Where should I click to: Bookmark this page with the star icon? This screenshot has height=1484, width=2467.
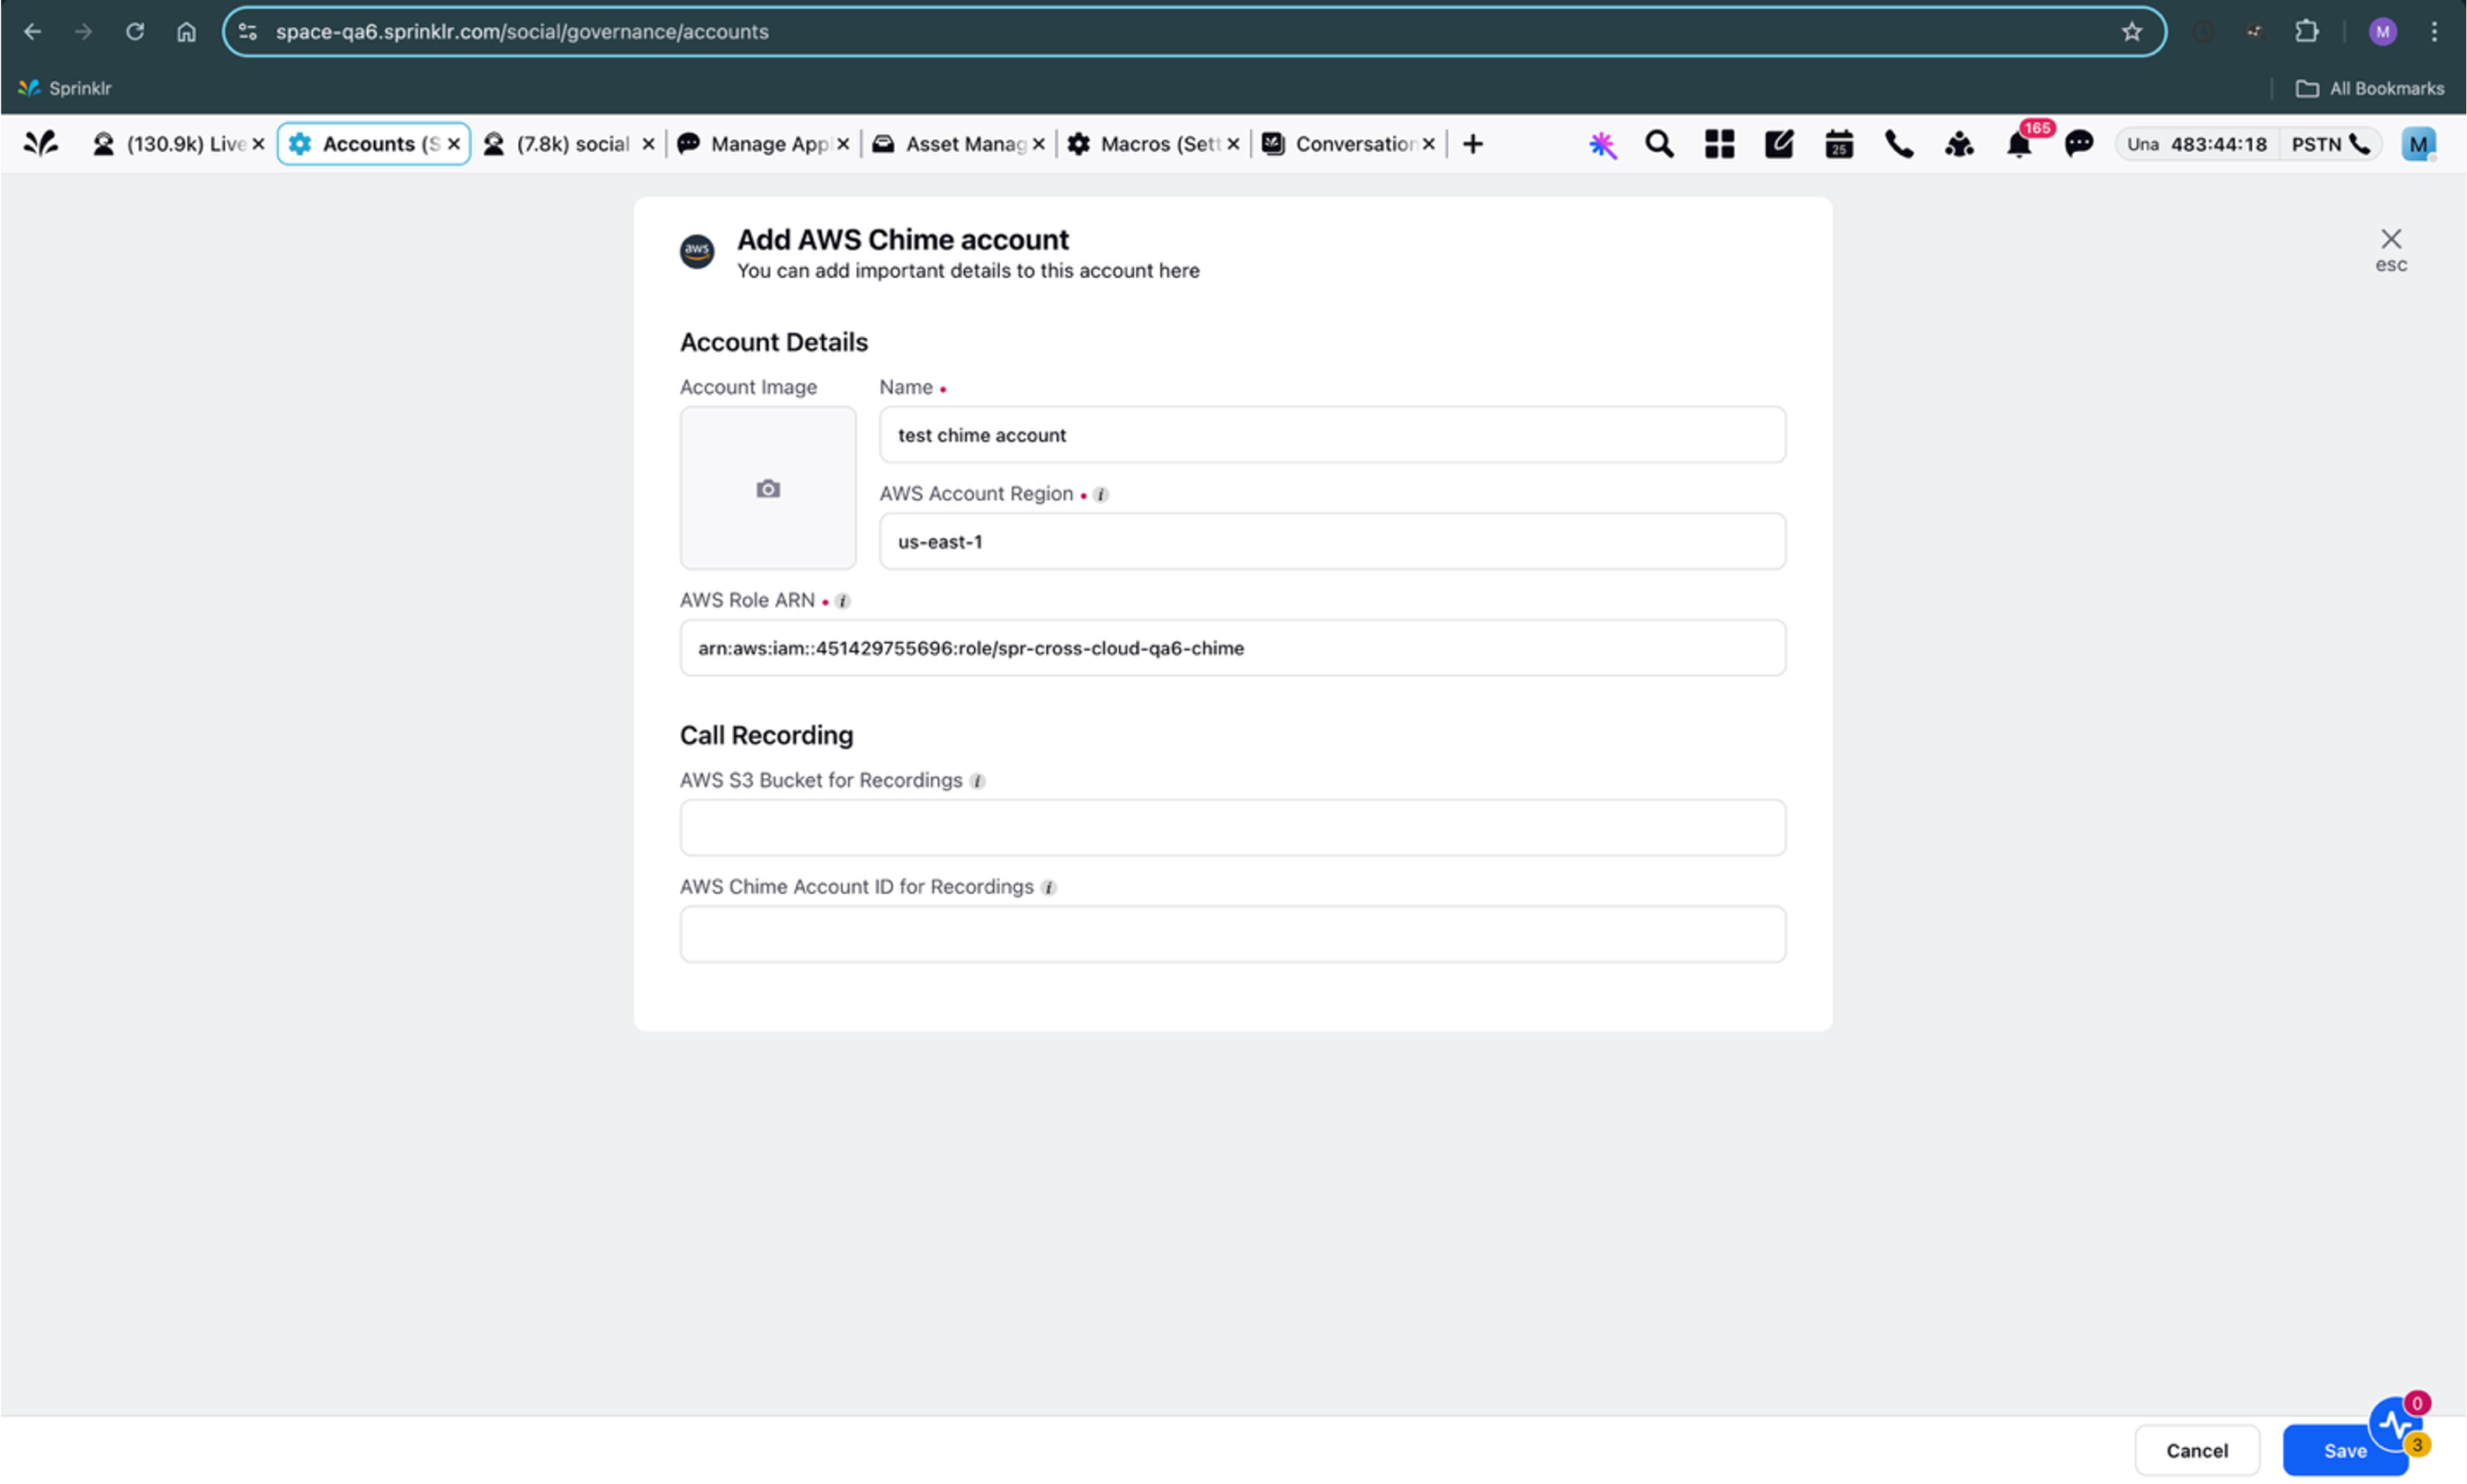(2131, 32)
